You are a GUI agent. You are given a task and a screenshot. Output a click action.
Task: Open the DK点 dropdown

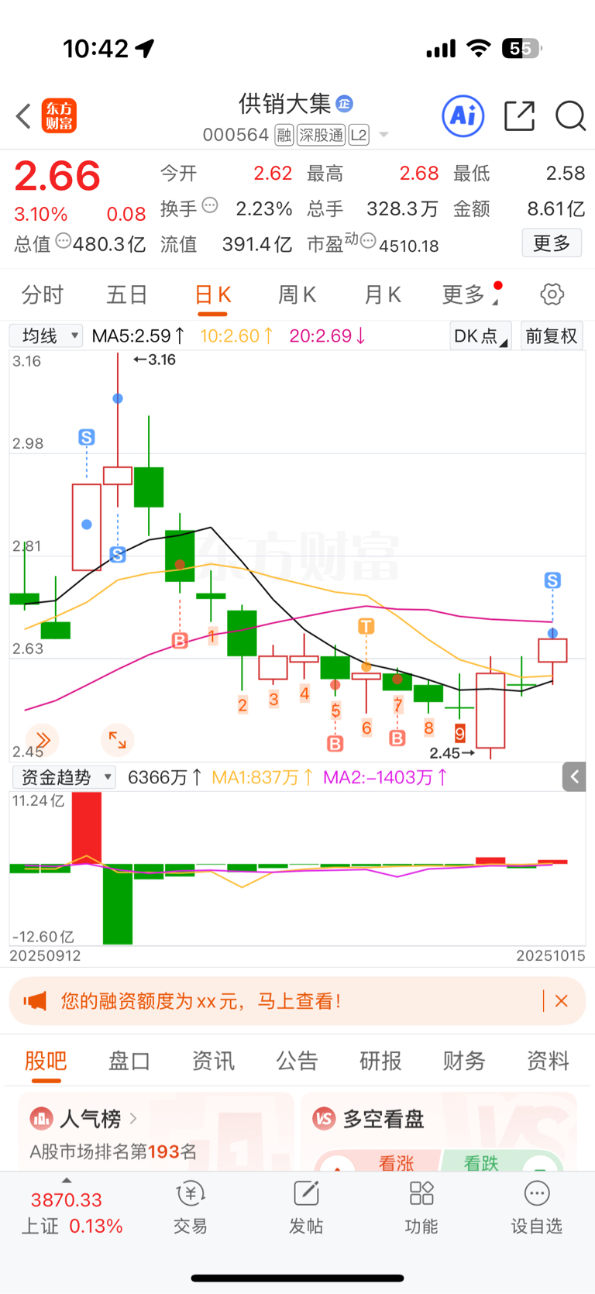[480, 336]
